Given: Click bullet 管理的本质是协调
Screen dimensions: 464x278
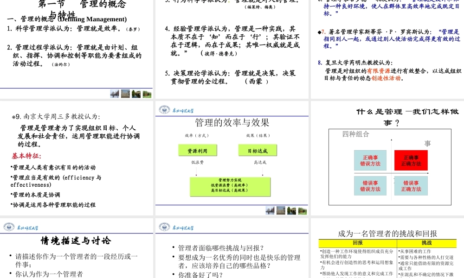Looking at the screenshot, I should click(x=35, y=195).
